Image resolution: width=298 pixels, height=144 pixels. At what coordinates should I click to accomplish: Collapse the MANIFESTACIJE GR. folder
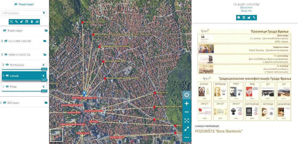click(x=45, y=54)
